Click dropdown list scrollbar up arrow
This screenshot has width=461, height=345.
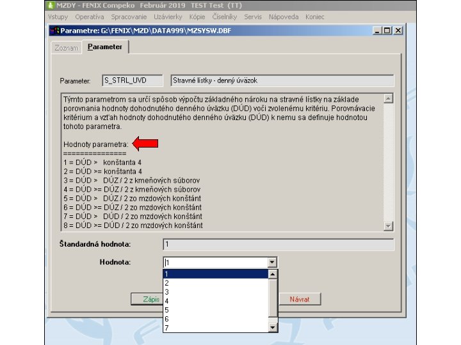tap(273, 274)
